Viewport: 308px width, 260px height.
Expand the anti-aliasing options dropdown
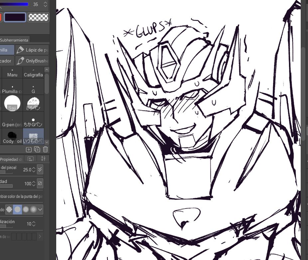[40, 210]
